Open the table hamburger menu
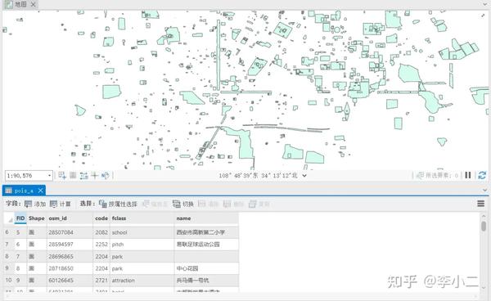This screenshot has width=491, height=301. (x=480, y=204)
